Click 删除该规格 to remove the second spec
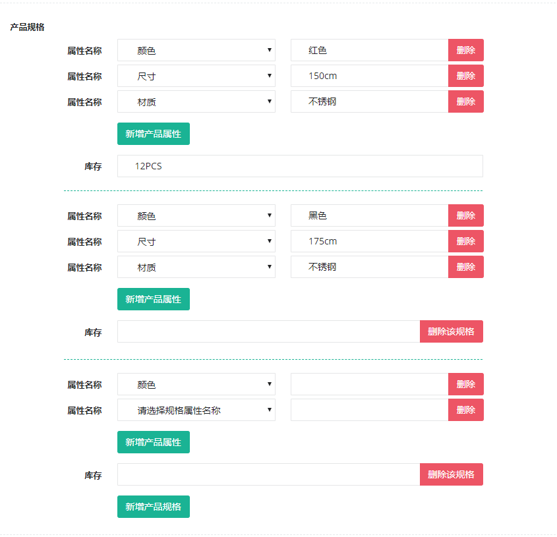This screenshot has height=537, width=557. tap(451, 331)
